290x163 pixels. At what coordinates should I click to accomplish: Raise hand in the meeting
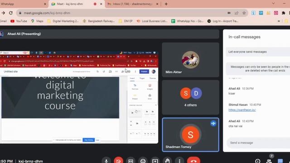[x=167, y=161]
